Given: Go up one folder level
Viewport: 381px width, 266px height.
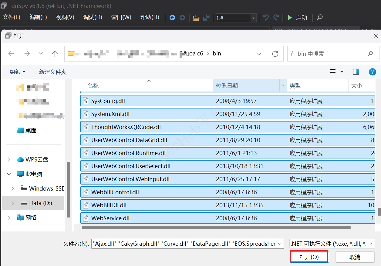Looking at the screenshot, I should tap(55, 54).
